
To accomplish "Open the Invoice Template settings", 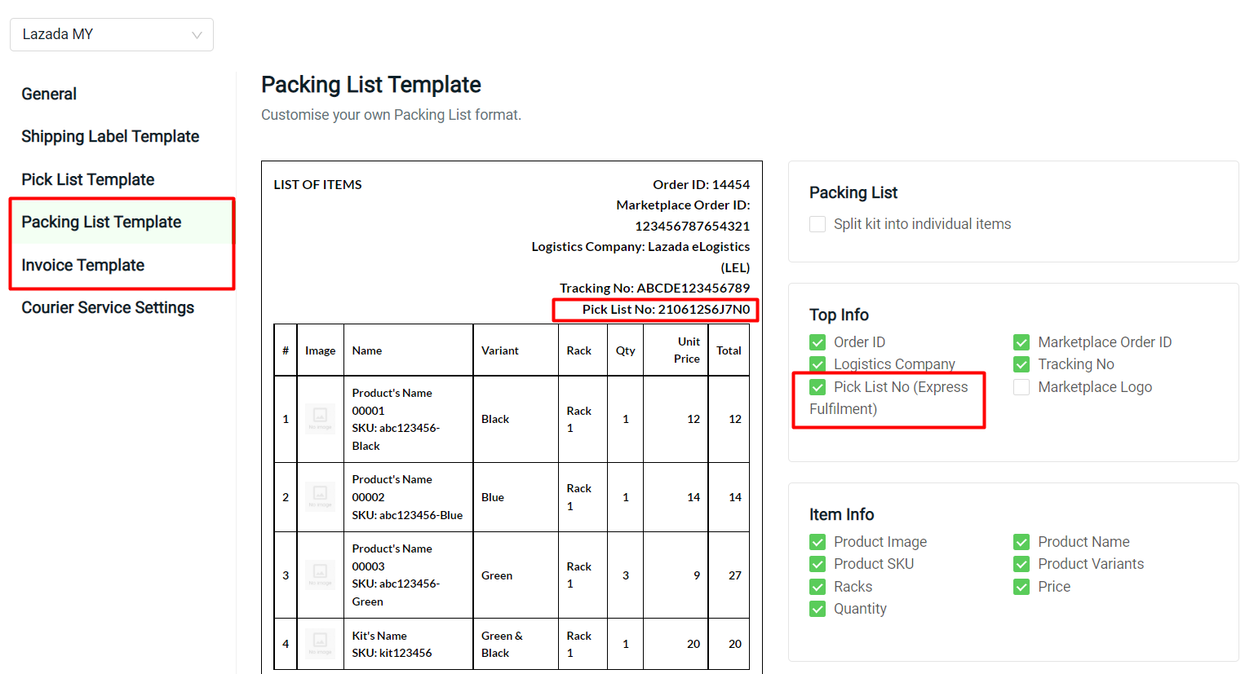I will click(x=82, y=265).
